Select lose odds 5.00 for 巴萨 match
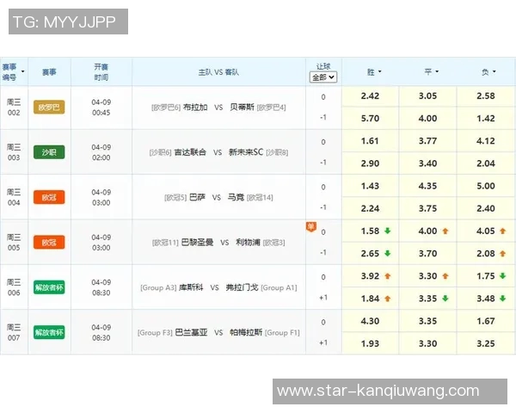 (486, 186)
